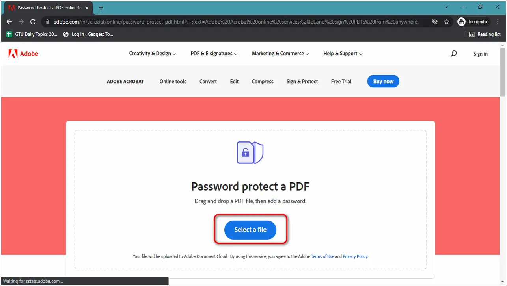Reload the page with refresh icon

click(33, 22)
